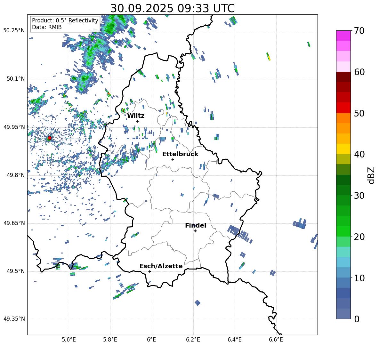This screenshot has width=379, height=346.
Task: Click the 10 colorbar tick label
Action: (359, 278)
